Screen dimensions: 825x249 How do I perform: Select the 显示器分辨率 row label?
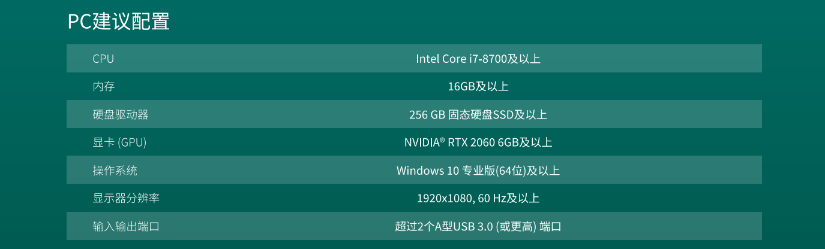click(x=126, y=198)
